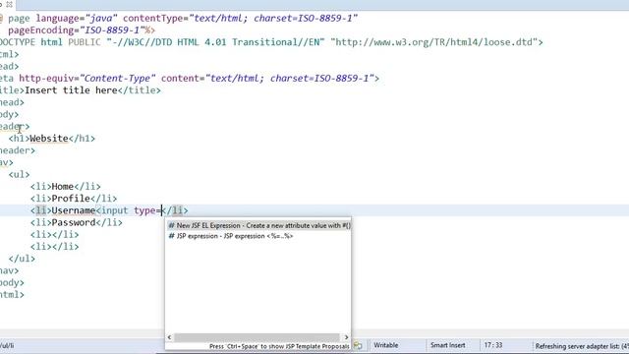Click the closing /ul tag
629x354 pixels.
pyautogui.click(x=22, y=259)
